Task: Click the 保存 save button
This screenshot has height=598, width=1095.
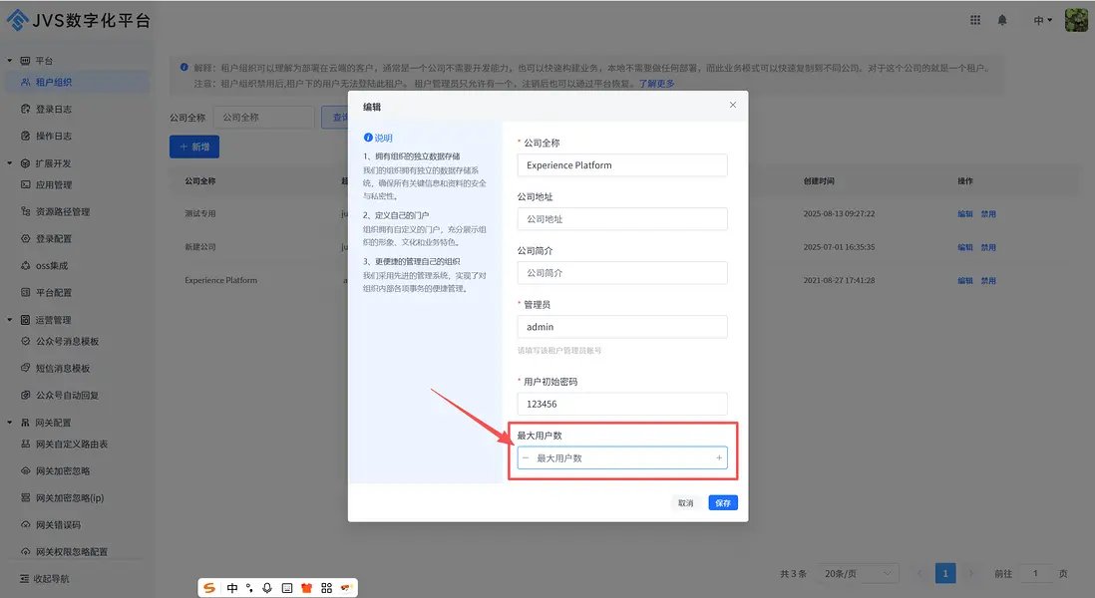Action: click(722, 502)
